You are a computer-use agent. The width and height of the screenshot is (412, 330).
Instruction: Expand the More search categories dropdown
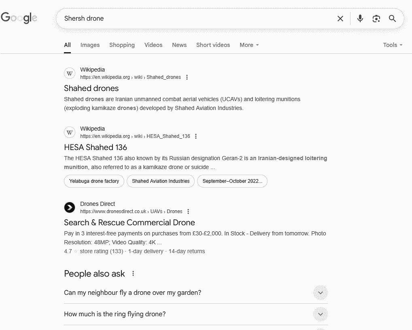point(249,45)
